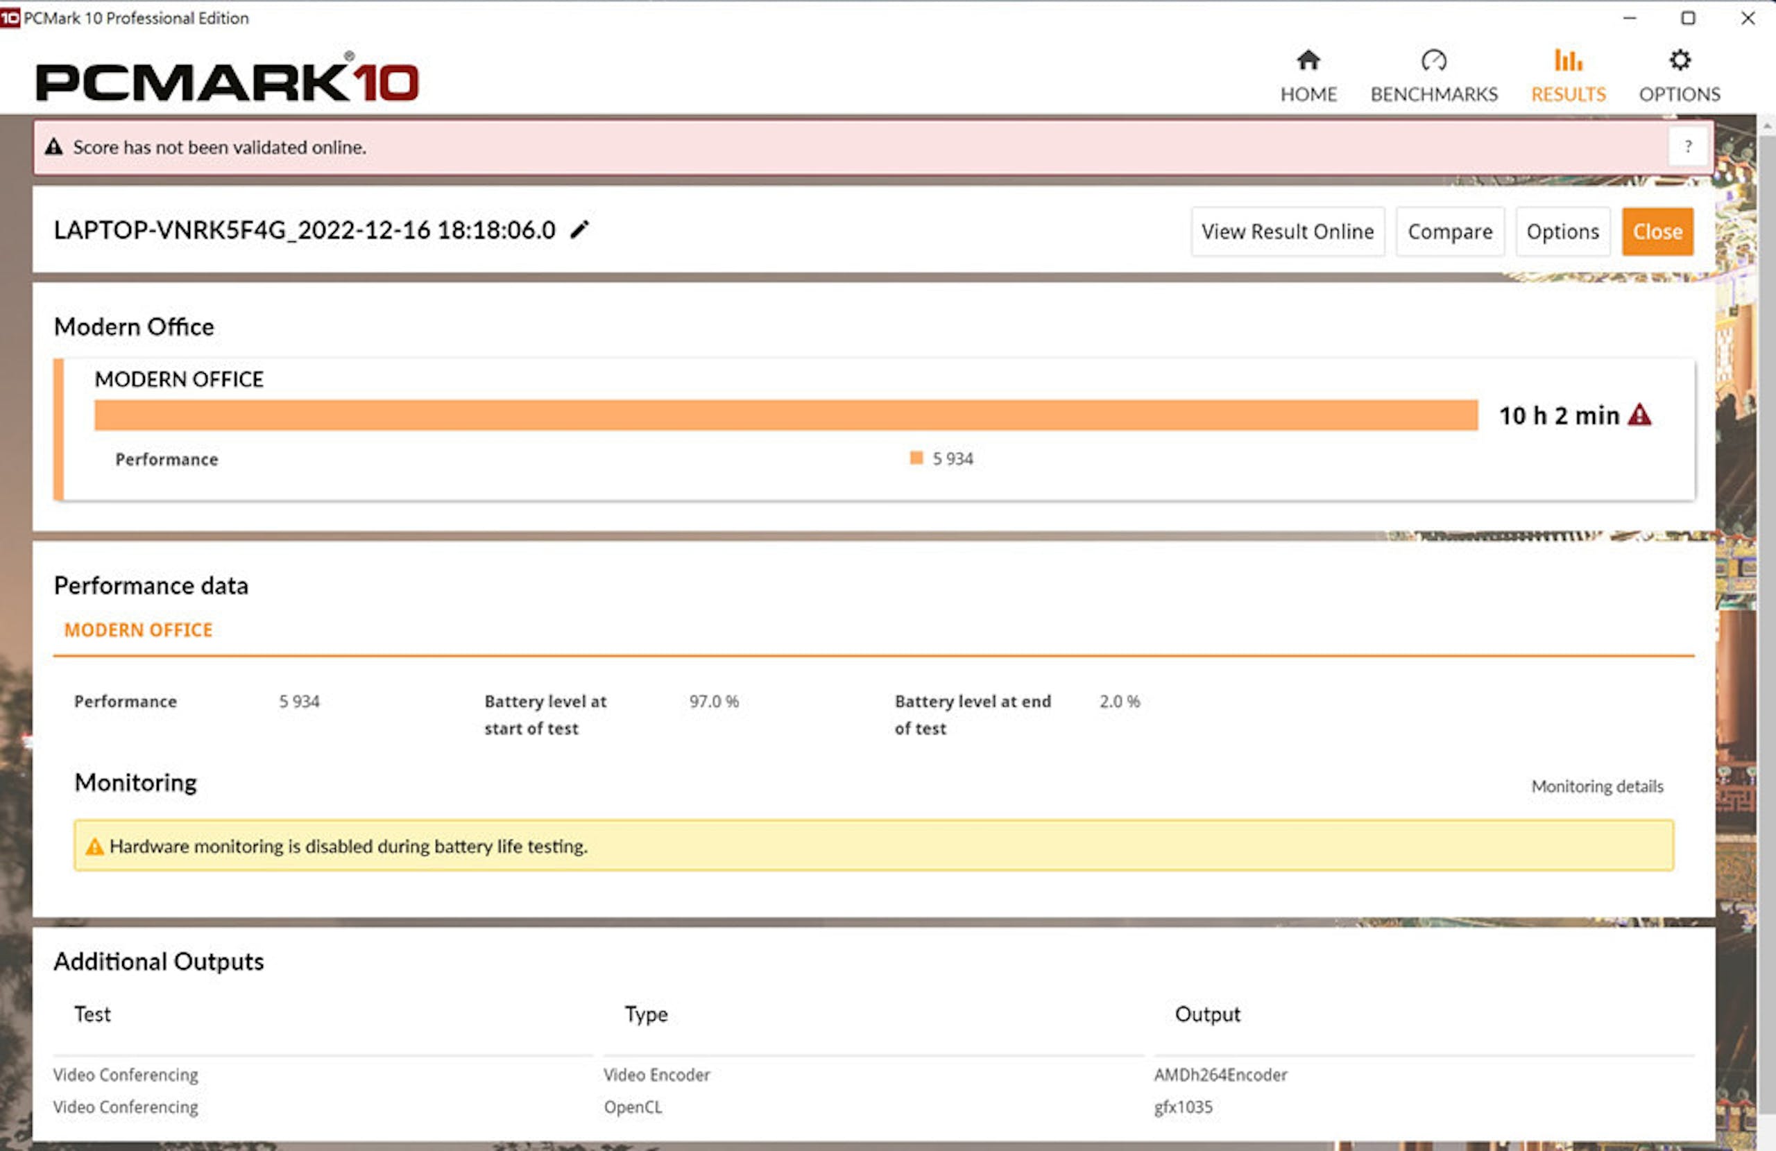Click the Test column header
Viewport: 1776px width, 1151px height.
(92, 1014)
